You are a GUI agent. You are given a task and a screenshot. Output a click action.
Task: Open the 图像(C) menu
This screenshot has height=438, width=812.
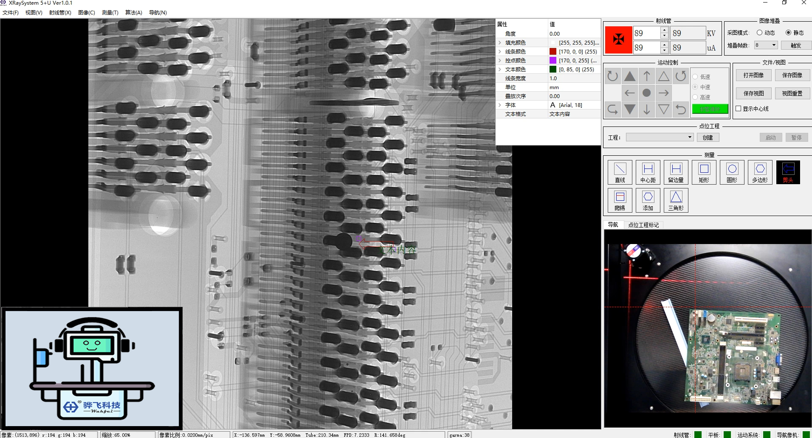tap(87, 13)
